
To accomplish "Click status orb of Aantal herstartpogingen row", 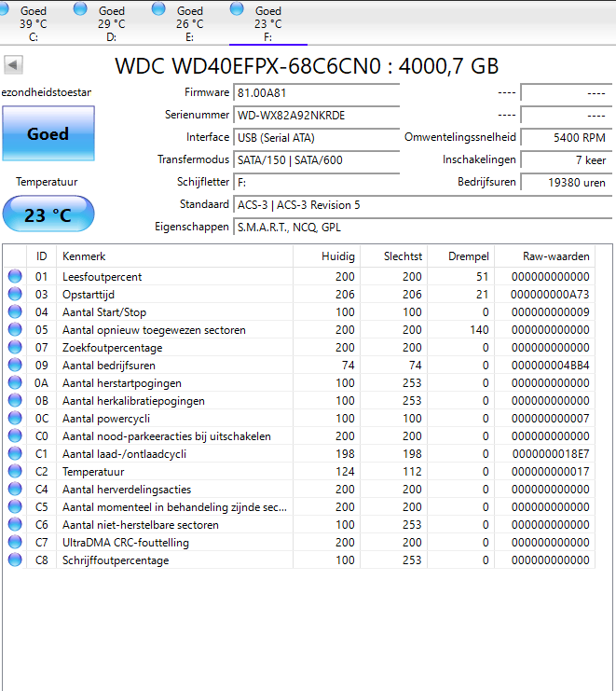I will 15,382.
